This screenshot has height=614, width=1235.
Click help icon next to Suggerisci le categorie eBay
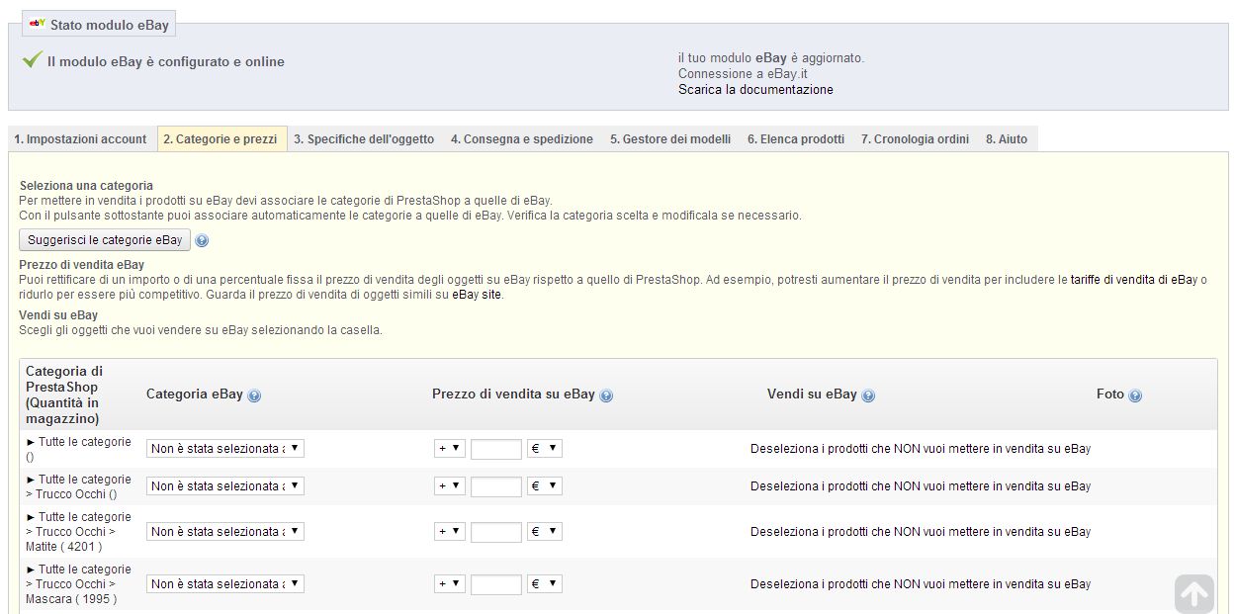pos(202,240)
